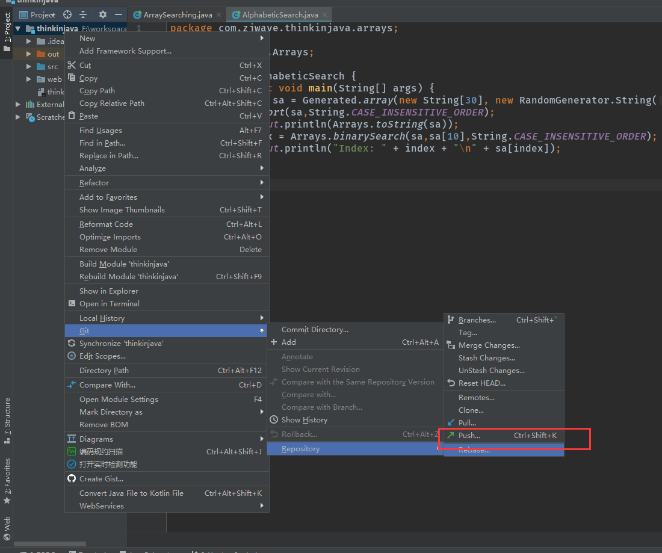Collapse the thinkinjava root project node

[x=18, y=29]
